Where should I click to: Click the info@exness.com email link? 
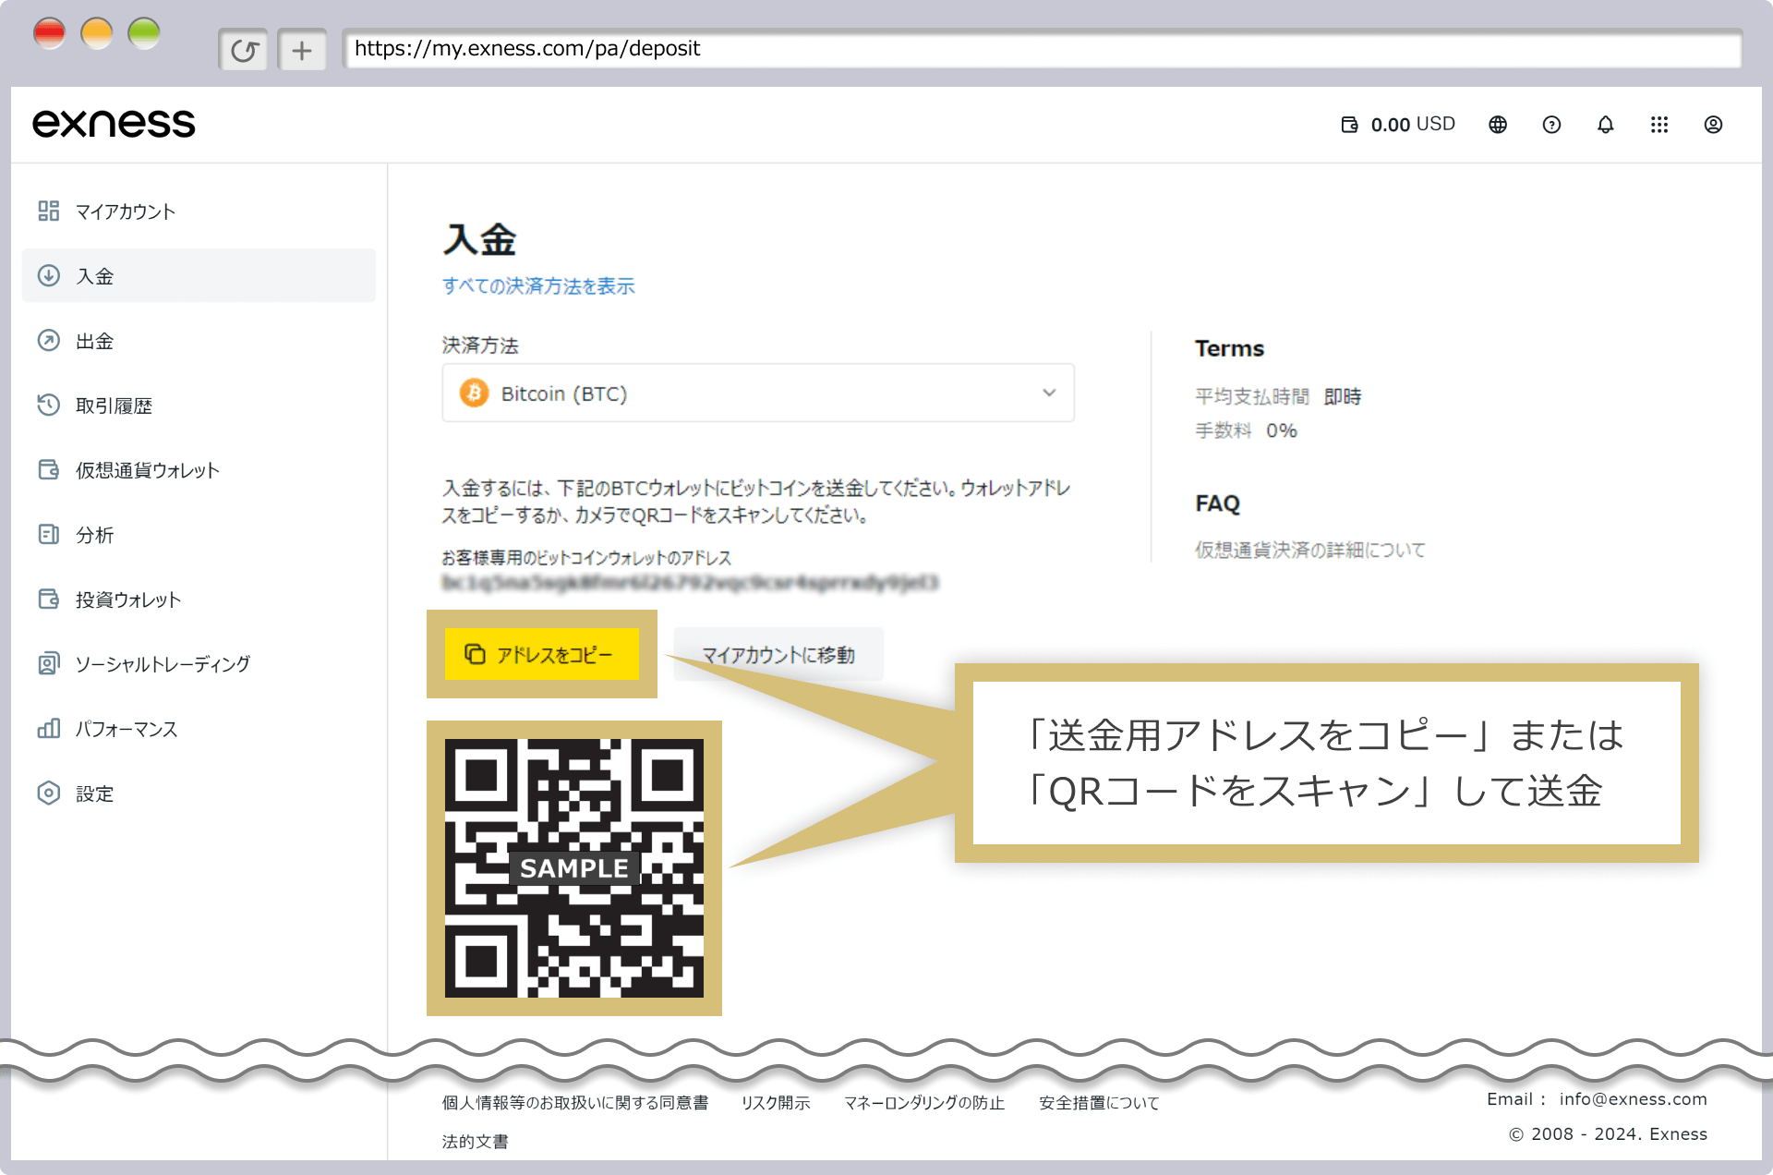1633,1099
